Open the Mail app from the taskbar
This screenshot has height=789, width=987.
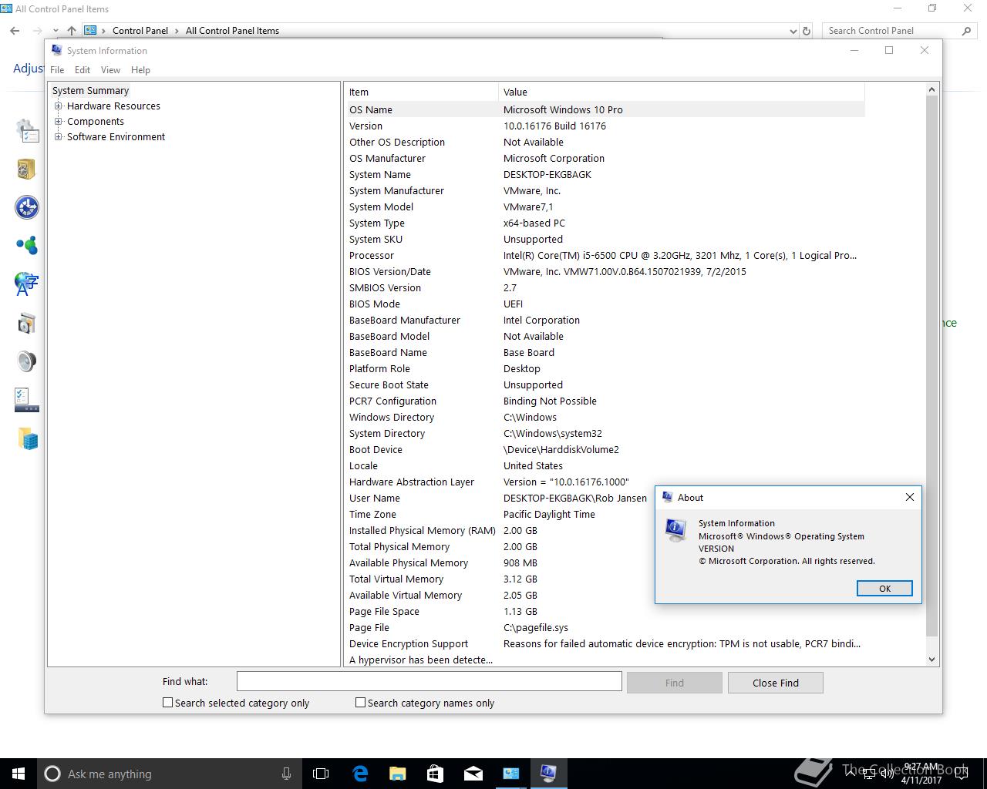[x=473, y=774]
